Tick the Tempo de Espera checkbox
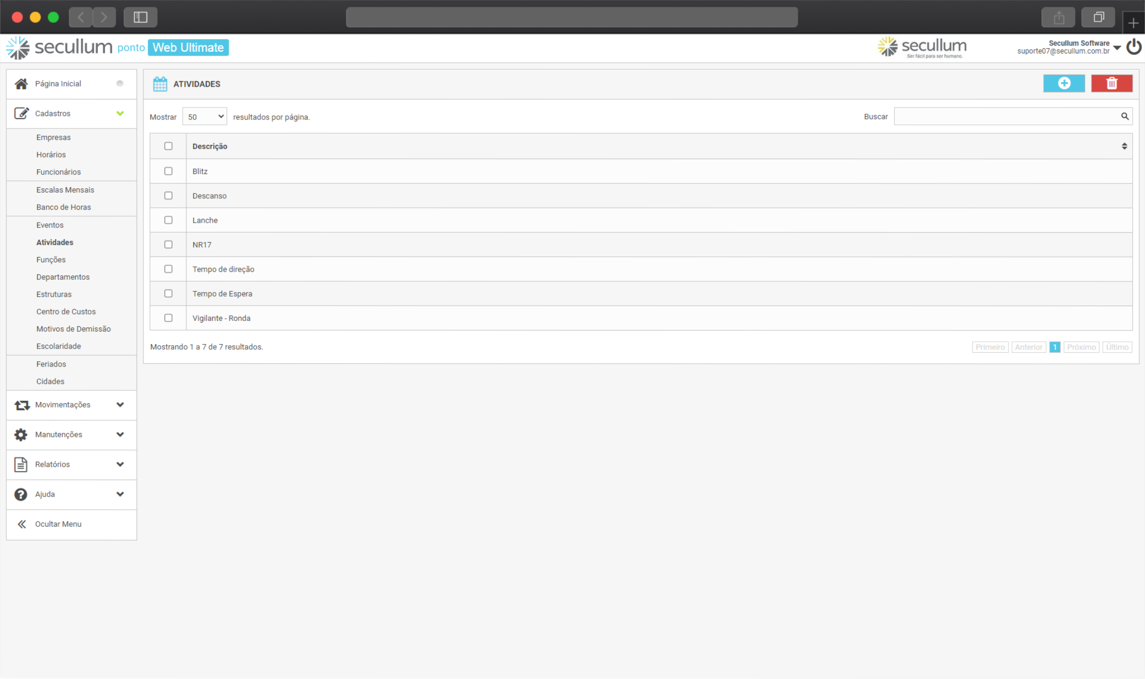Screen dimensions: 1145x679 click(x=168, y=293)
